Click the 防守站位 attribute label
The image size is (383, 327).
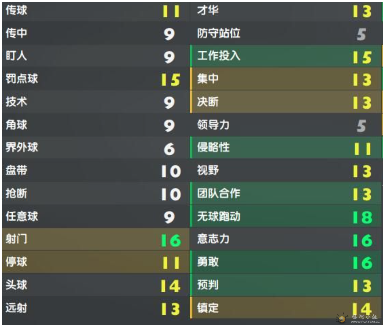click(x=219, y=34)
